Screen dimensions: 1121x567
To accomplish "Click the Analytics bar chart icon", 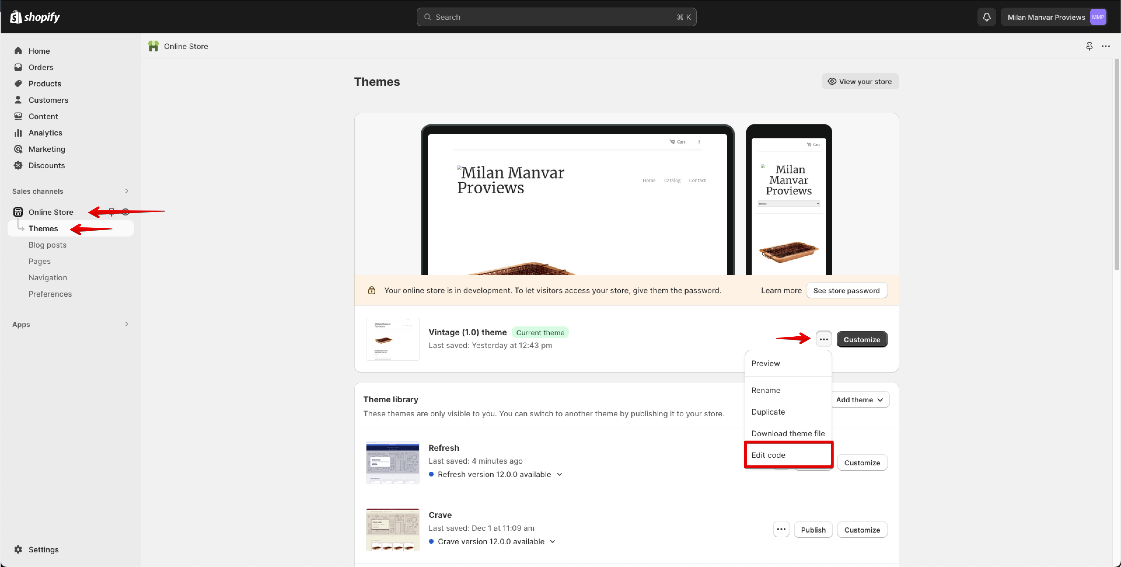I will (x=18, y=132).
